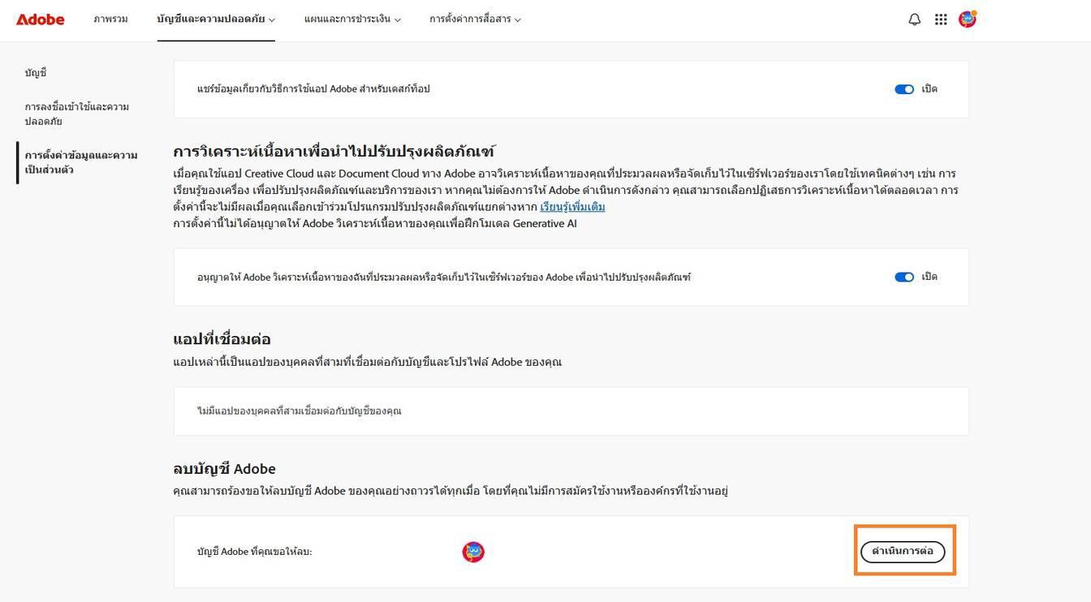Click the account avatar next to บัญชี Adobe ที่คุณขอให้ลบ
Viewport: 1091px width, 602px height.
[473, 551]
